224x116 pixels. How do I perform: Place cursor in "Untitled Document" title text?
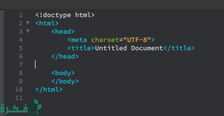[x=129, y=48]
